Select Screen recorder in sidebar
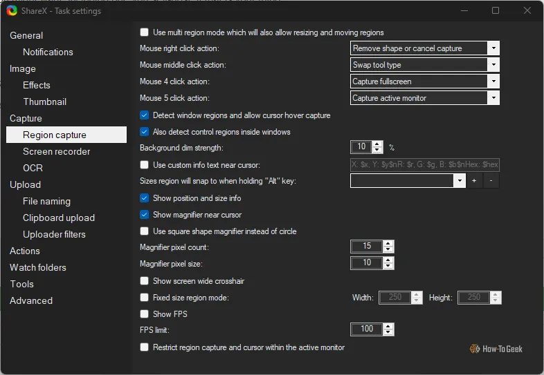The image size is (544, 375). pos(56,151)
